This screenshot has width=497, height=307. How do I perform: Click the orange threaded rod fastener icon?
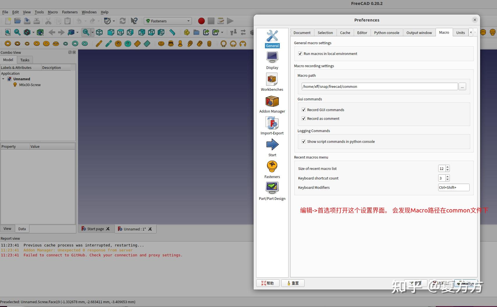click(137, 44)
